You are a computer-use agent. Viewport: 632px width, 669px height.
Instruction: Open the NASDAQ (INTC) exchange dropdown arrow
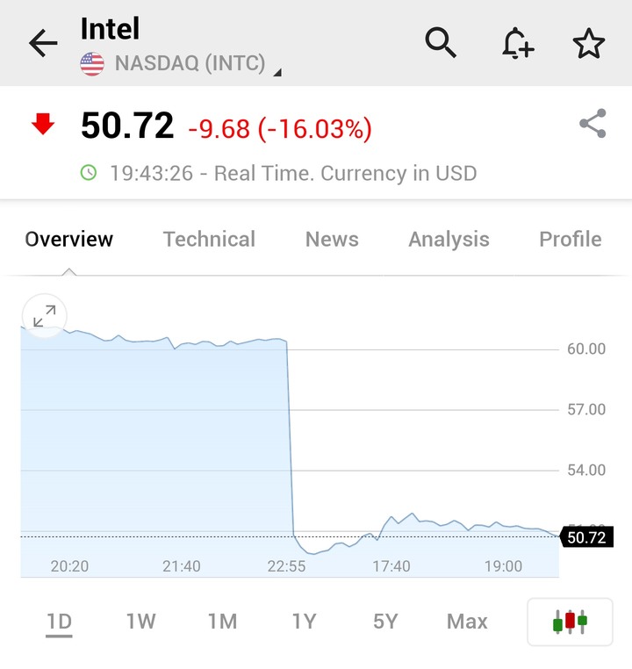pos(277,73)
